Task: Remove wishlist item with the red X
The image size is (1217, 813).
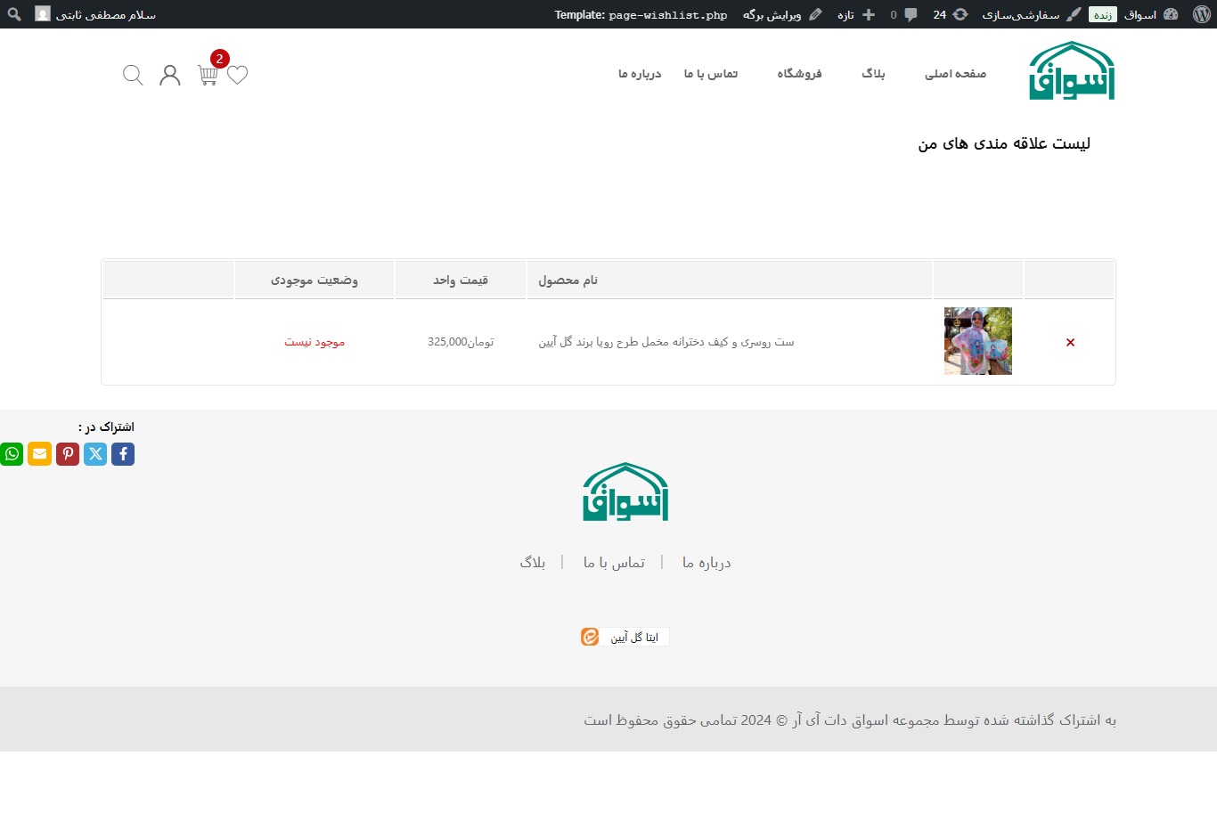Action: (1069, 342)
